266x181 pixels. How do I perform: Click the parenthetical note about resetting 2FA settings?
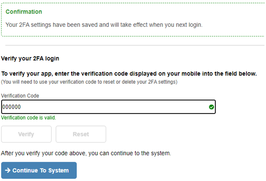click(x=89, y=82)
